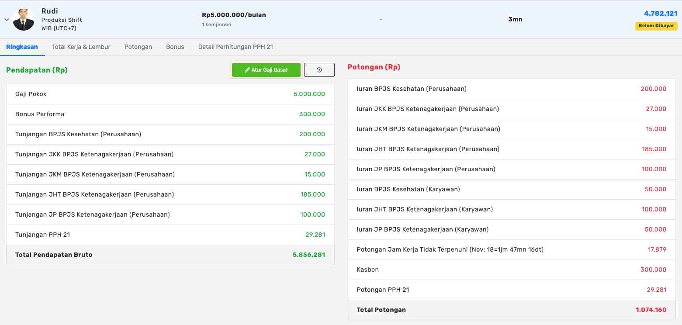View the Detail Perhitungan PPH 21 tab

pos(235,47)
